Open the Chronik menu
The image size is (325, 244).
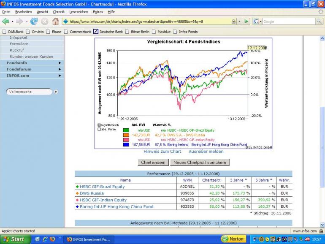click(59, 12)
